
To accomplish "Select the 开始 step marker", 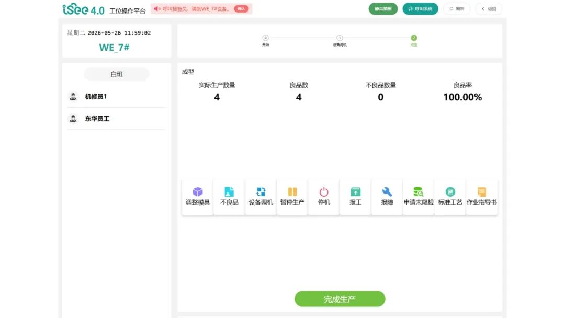I will (x=266, y=38).
